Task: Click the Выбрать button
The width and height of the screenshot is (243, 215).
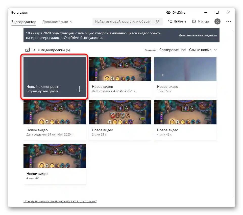Action: (x=177, y=21)
